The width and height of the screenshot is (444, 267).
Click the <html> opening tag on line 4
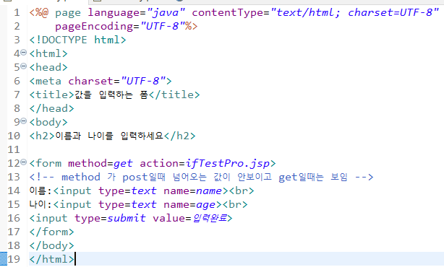coord(48,53)
